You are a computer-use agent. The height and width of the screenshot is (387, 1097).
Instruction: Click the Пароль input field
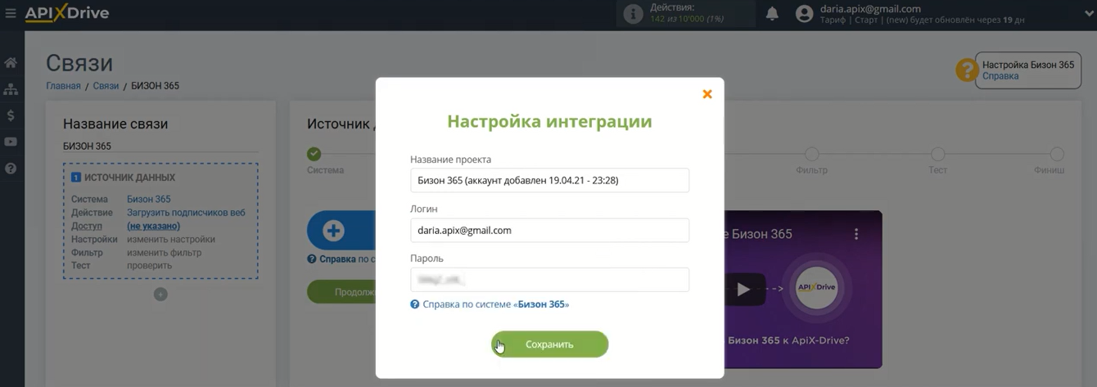(x=549, y=280)
